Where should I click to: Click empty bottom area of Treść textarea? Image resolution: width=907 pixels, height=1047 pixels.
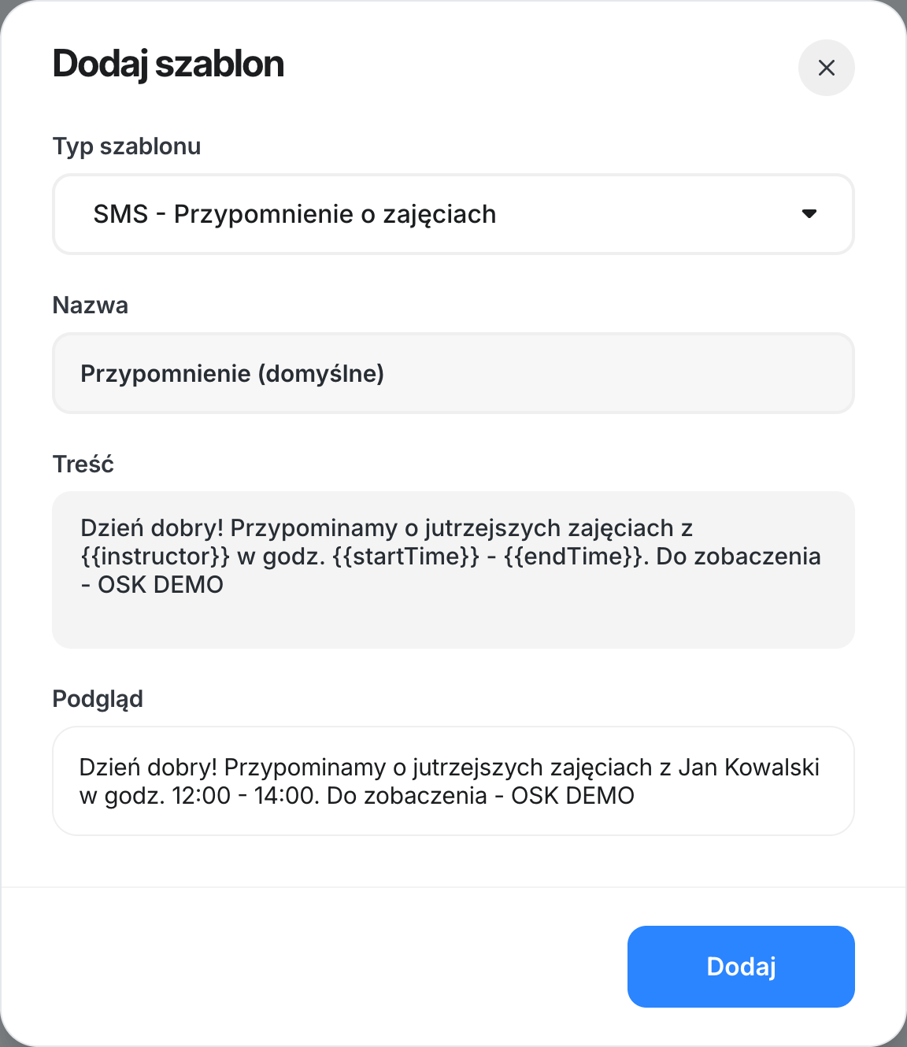coord(453,625)
